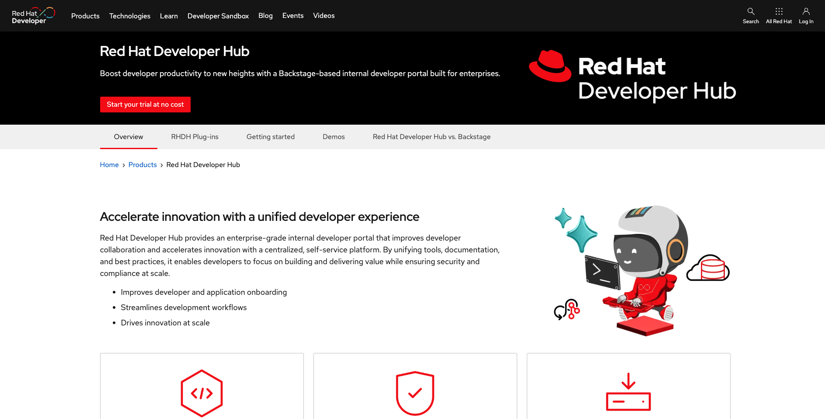Viewport: 825px width, 419px height.
Task: Select Red Hat Developer Hub vs. Backstage tab
Action: [431, 136]
